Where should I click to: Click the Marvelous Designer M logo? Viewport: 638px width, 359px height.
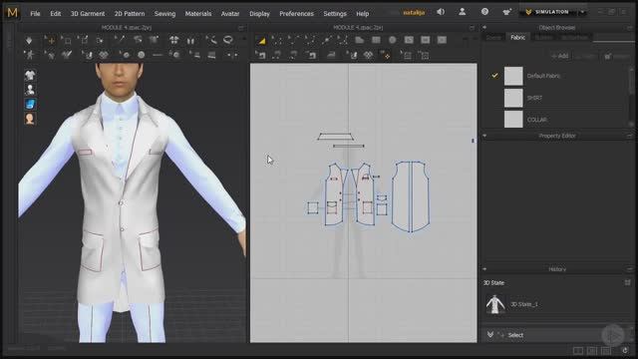tap(13, 13)
